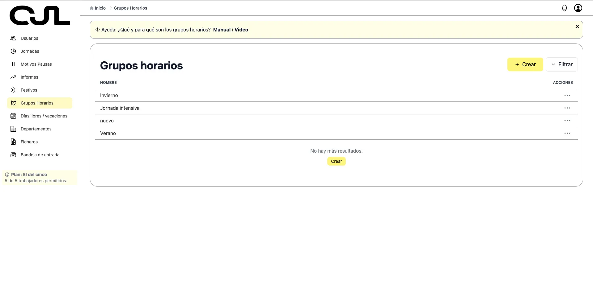
Task: Click the Festivos sun icon
Action: click(x=13, y=90)
